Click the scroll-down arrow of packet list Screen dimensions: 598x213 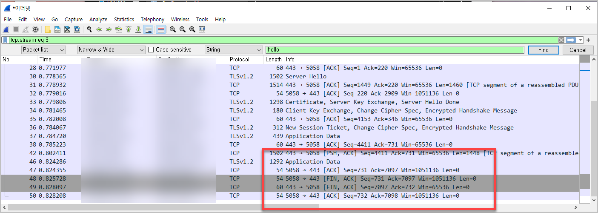[595, 199]
